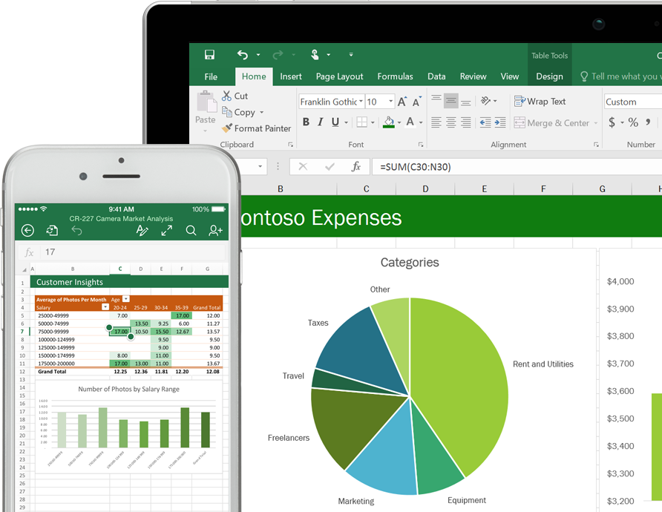The image size is (662, 512).
Task: Click the Copy button
Action: point(238,112)
